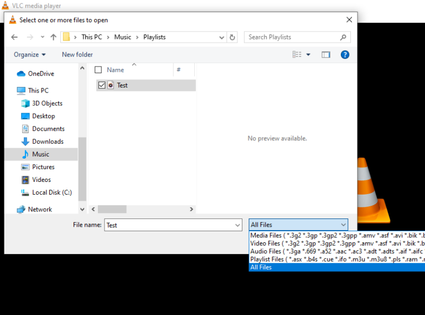Refresh the Playlists folder view
425x315 pixels.
232,37
